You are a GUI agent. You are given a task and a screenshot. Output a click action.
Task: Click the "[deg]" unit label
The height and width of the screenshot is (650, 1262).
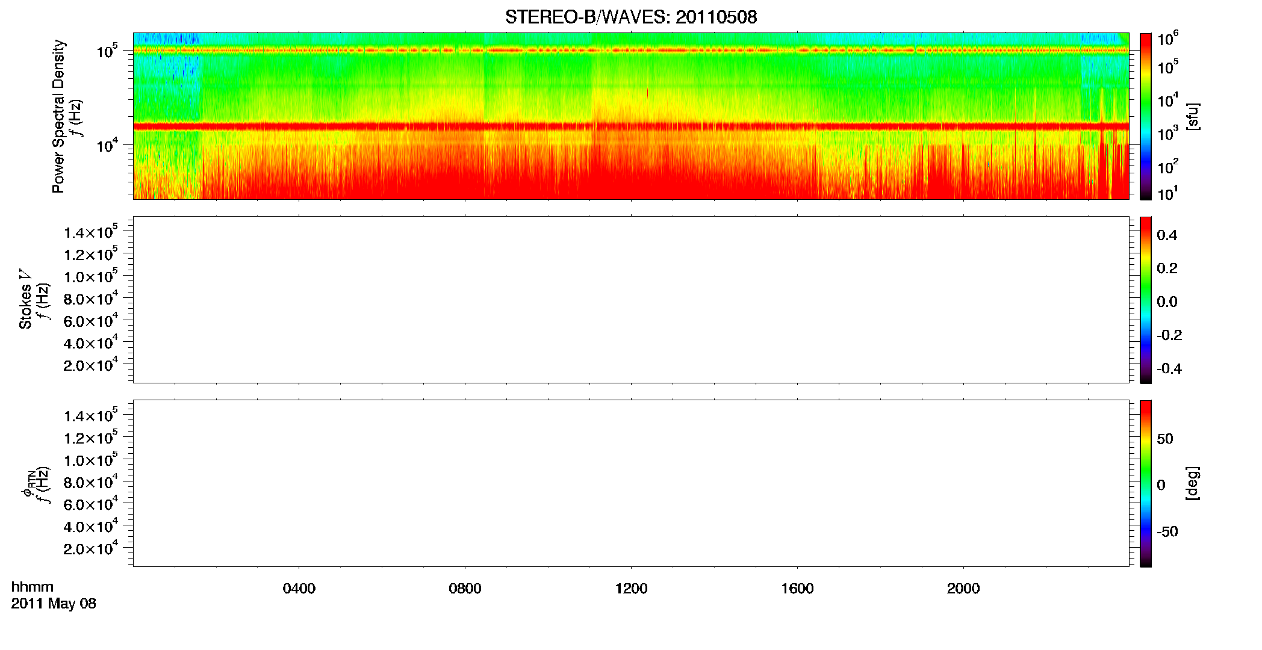click(x=1192, y=483)
